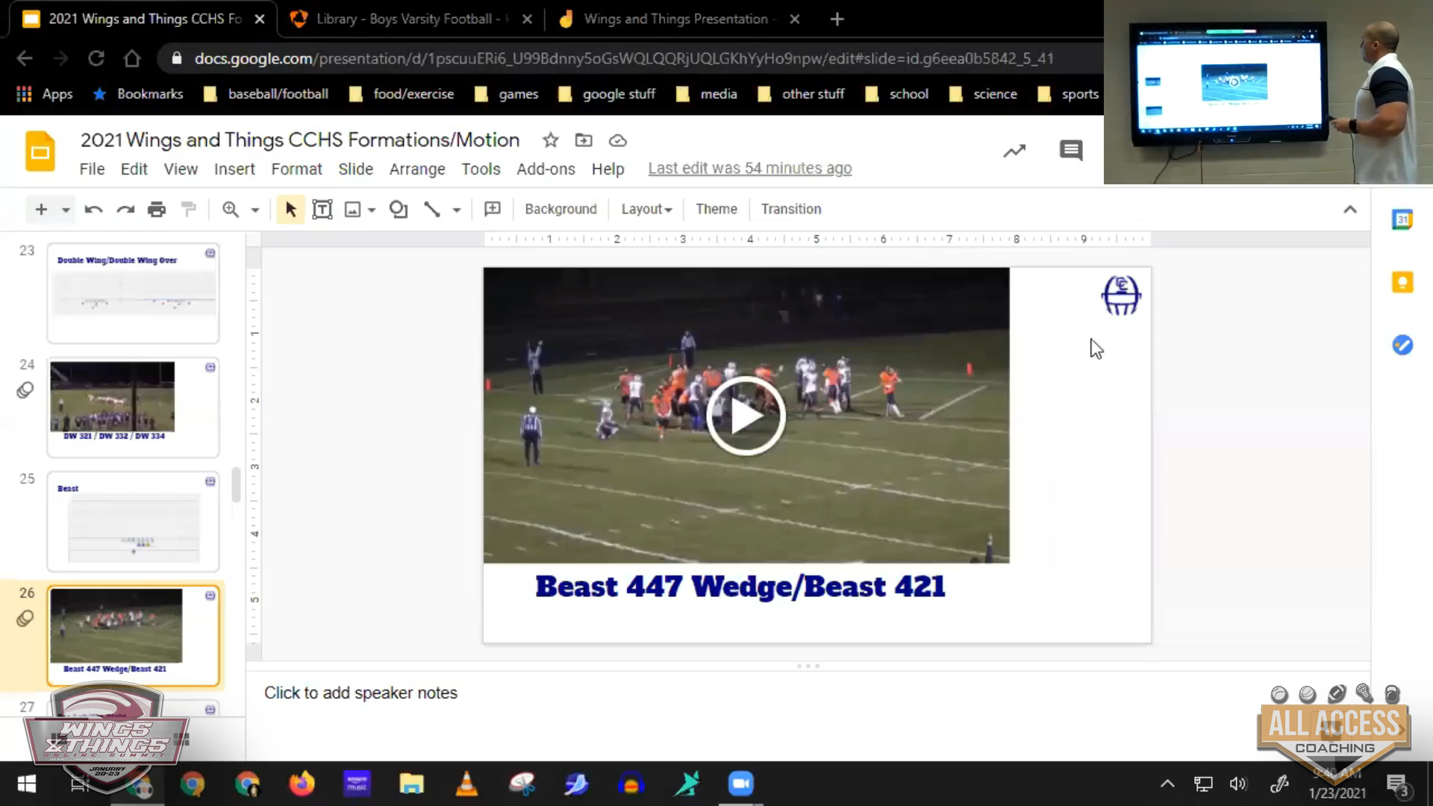Expand the new slide layout dropdown arrow
This screenshot has height=806, width=1433.
(x=66, y=210)
